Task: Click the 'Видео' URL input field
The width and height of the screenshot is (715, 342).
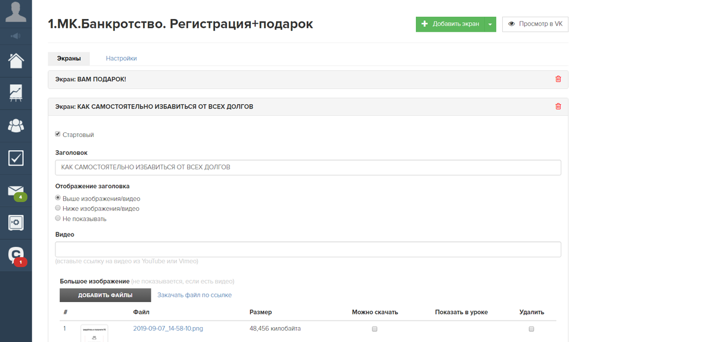Action: (x=307, y=249)
